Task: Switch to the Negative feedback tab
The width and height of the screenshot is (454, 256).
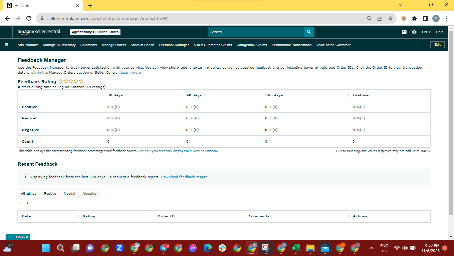Action: point(89,194)
